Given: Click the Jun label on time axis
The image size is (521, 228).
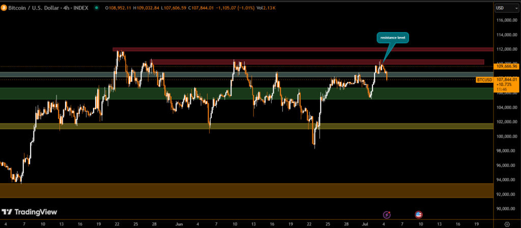Looking at the screenshot, I should 179,223.
